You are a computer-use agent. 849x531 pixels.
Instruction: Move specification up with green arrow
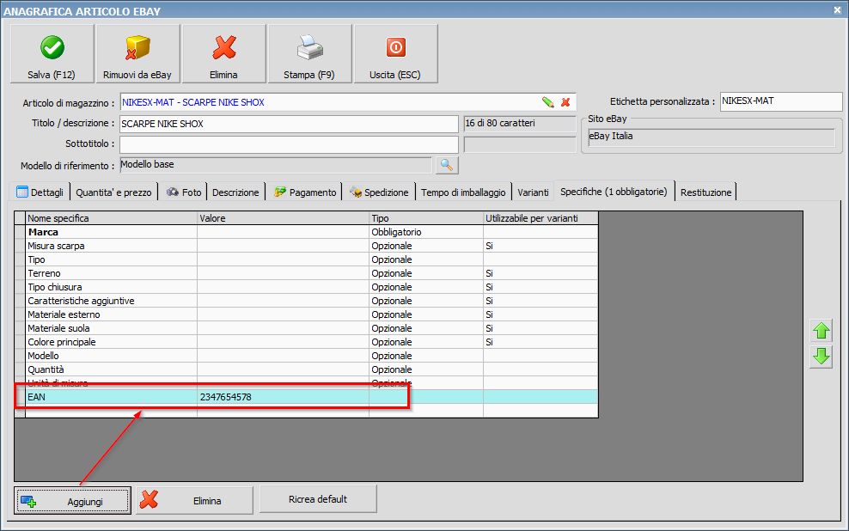[x=821, y=330]
